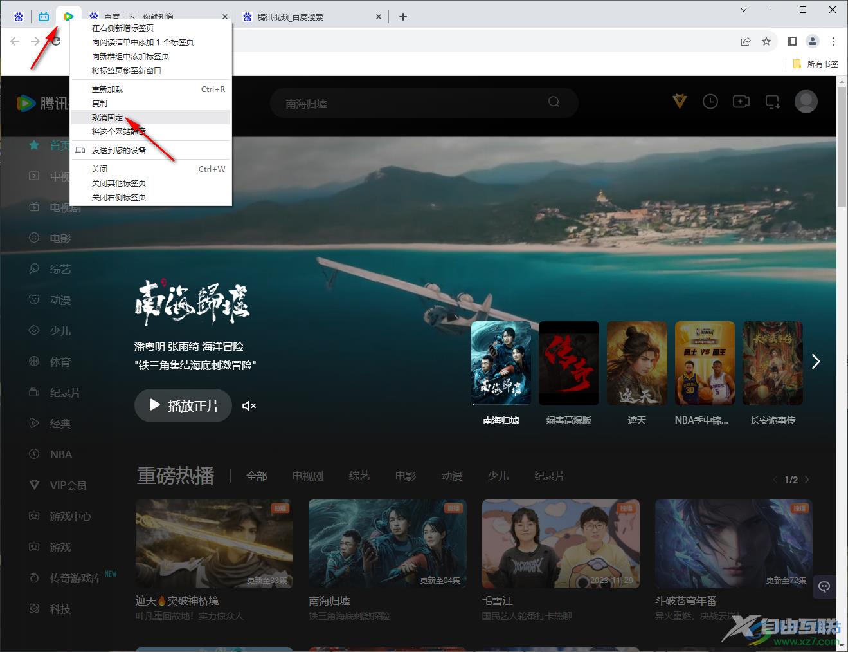The image size is (848, 652).
Task: Open the feedback chat bubble icon
Action: [824, 586]
